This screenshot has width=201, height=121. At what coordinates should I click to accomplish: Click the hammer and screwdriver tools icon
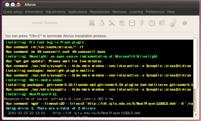[112, 23]
